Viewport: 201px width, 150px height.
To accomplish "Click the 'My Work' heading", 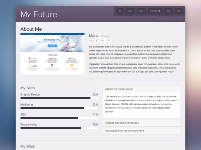I will (x=28, y=146).
